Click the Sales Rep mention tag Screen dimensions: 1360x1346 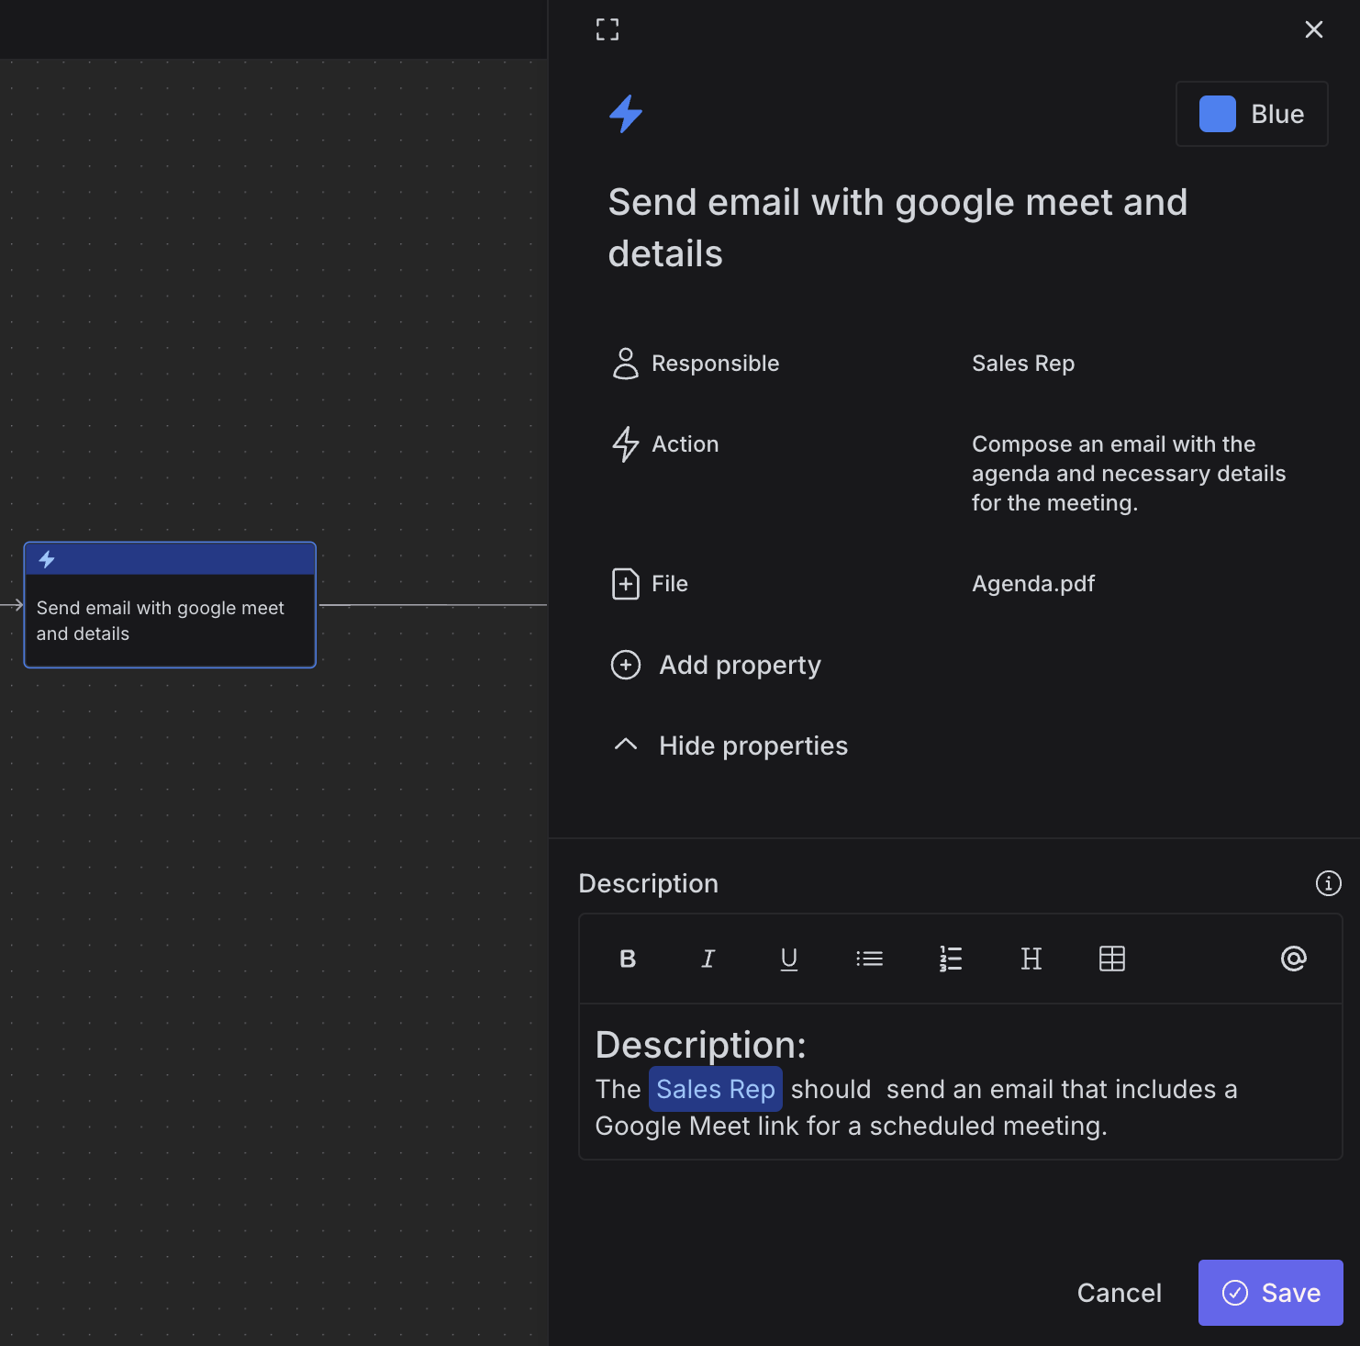click(716, 1089)
